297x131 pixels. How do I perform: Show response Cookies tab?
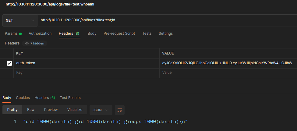point(23,98)
